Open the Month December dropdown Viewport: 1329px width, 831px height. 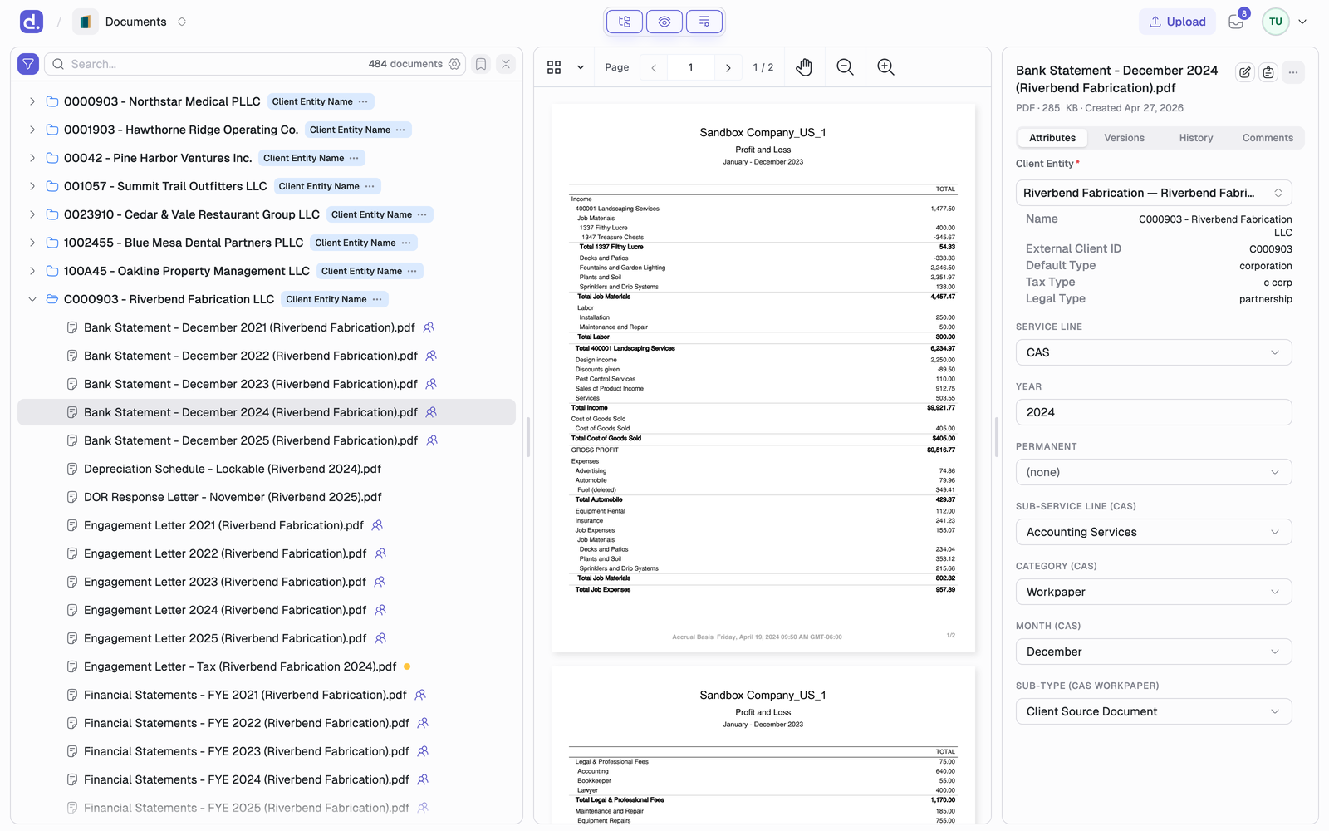(x=1154, y=652)
